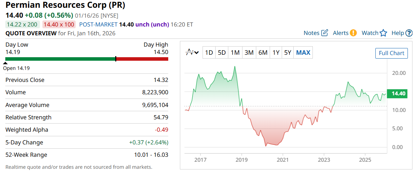Select the 6M chart period

[x=263, y=53]
